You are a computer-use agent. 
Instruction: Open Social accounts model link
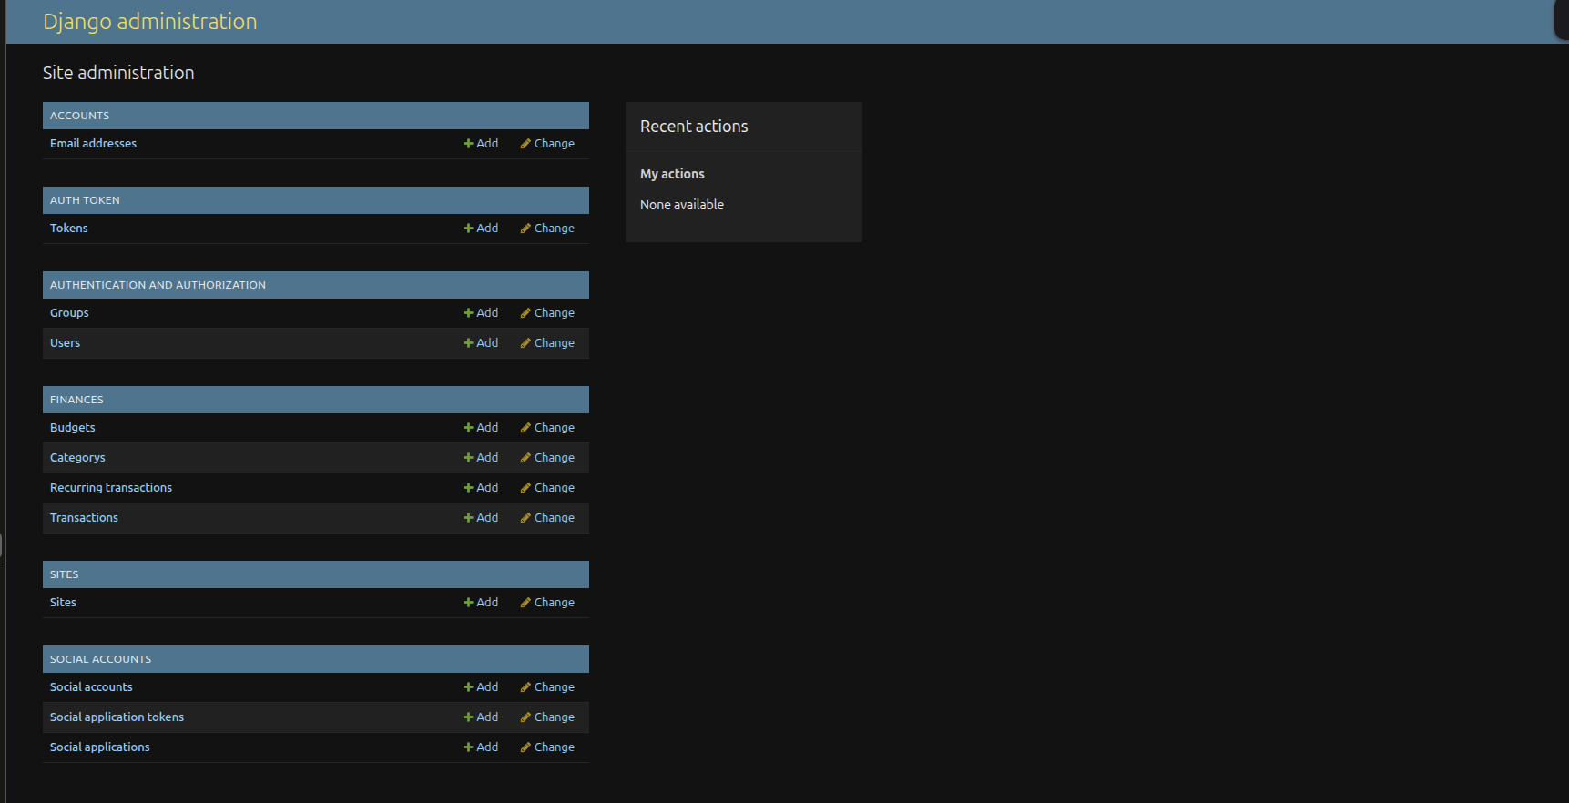(91, 687)
